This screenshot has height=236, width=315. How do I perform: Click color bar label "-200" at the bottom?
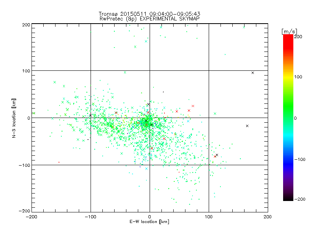coord(300,199)
